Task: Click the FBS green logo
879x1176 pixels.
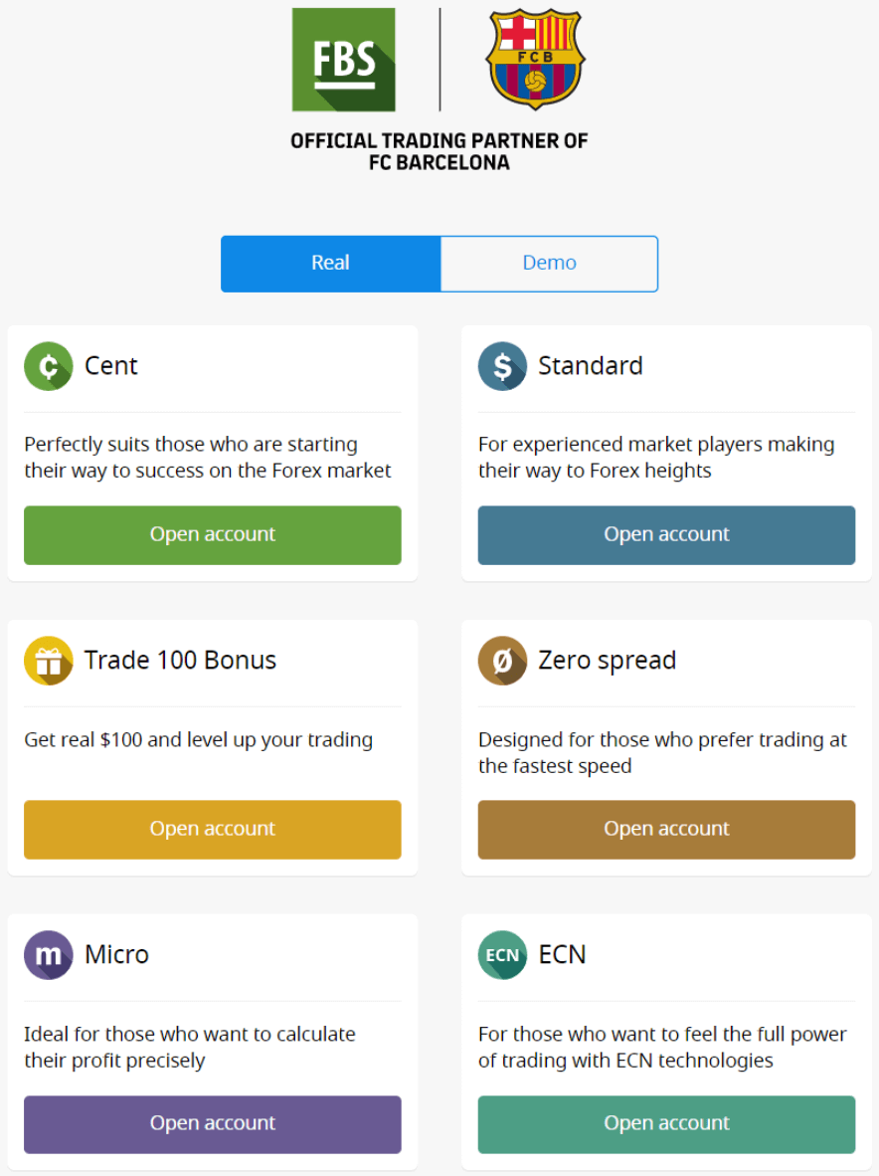Action: (x=343, y=60)
